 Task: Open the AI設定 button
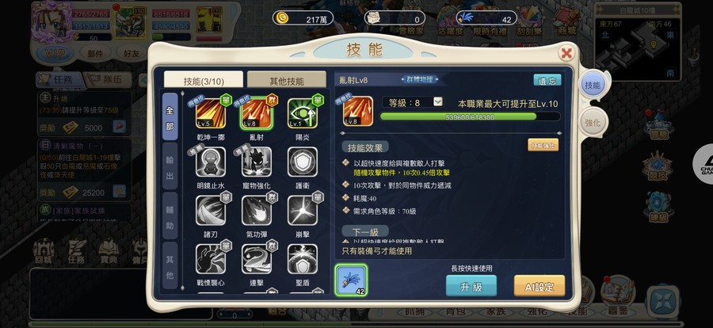[540, 286]
